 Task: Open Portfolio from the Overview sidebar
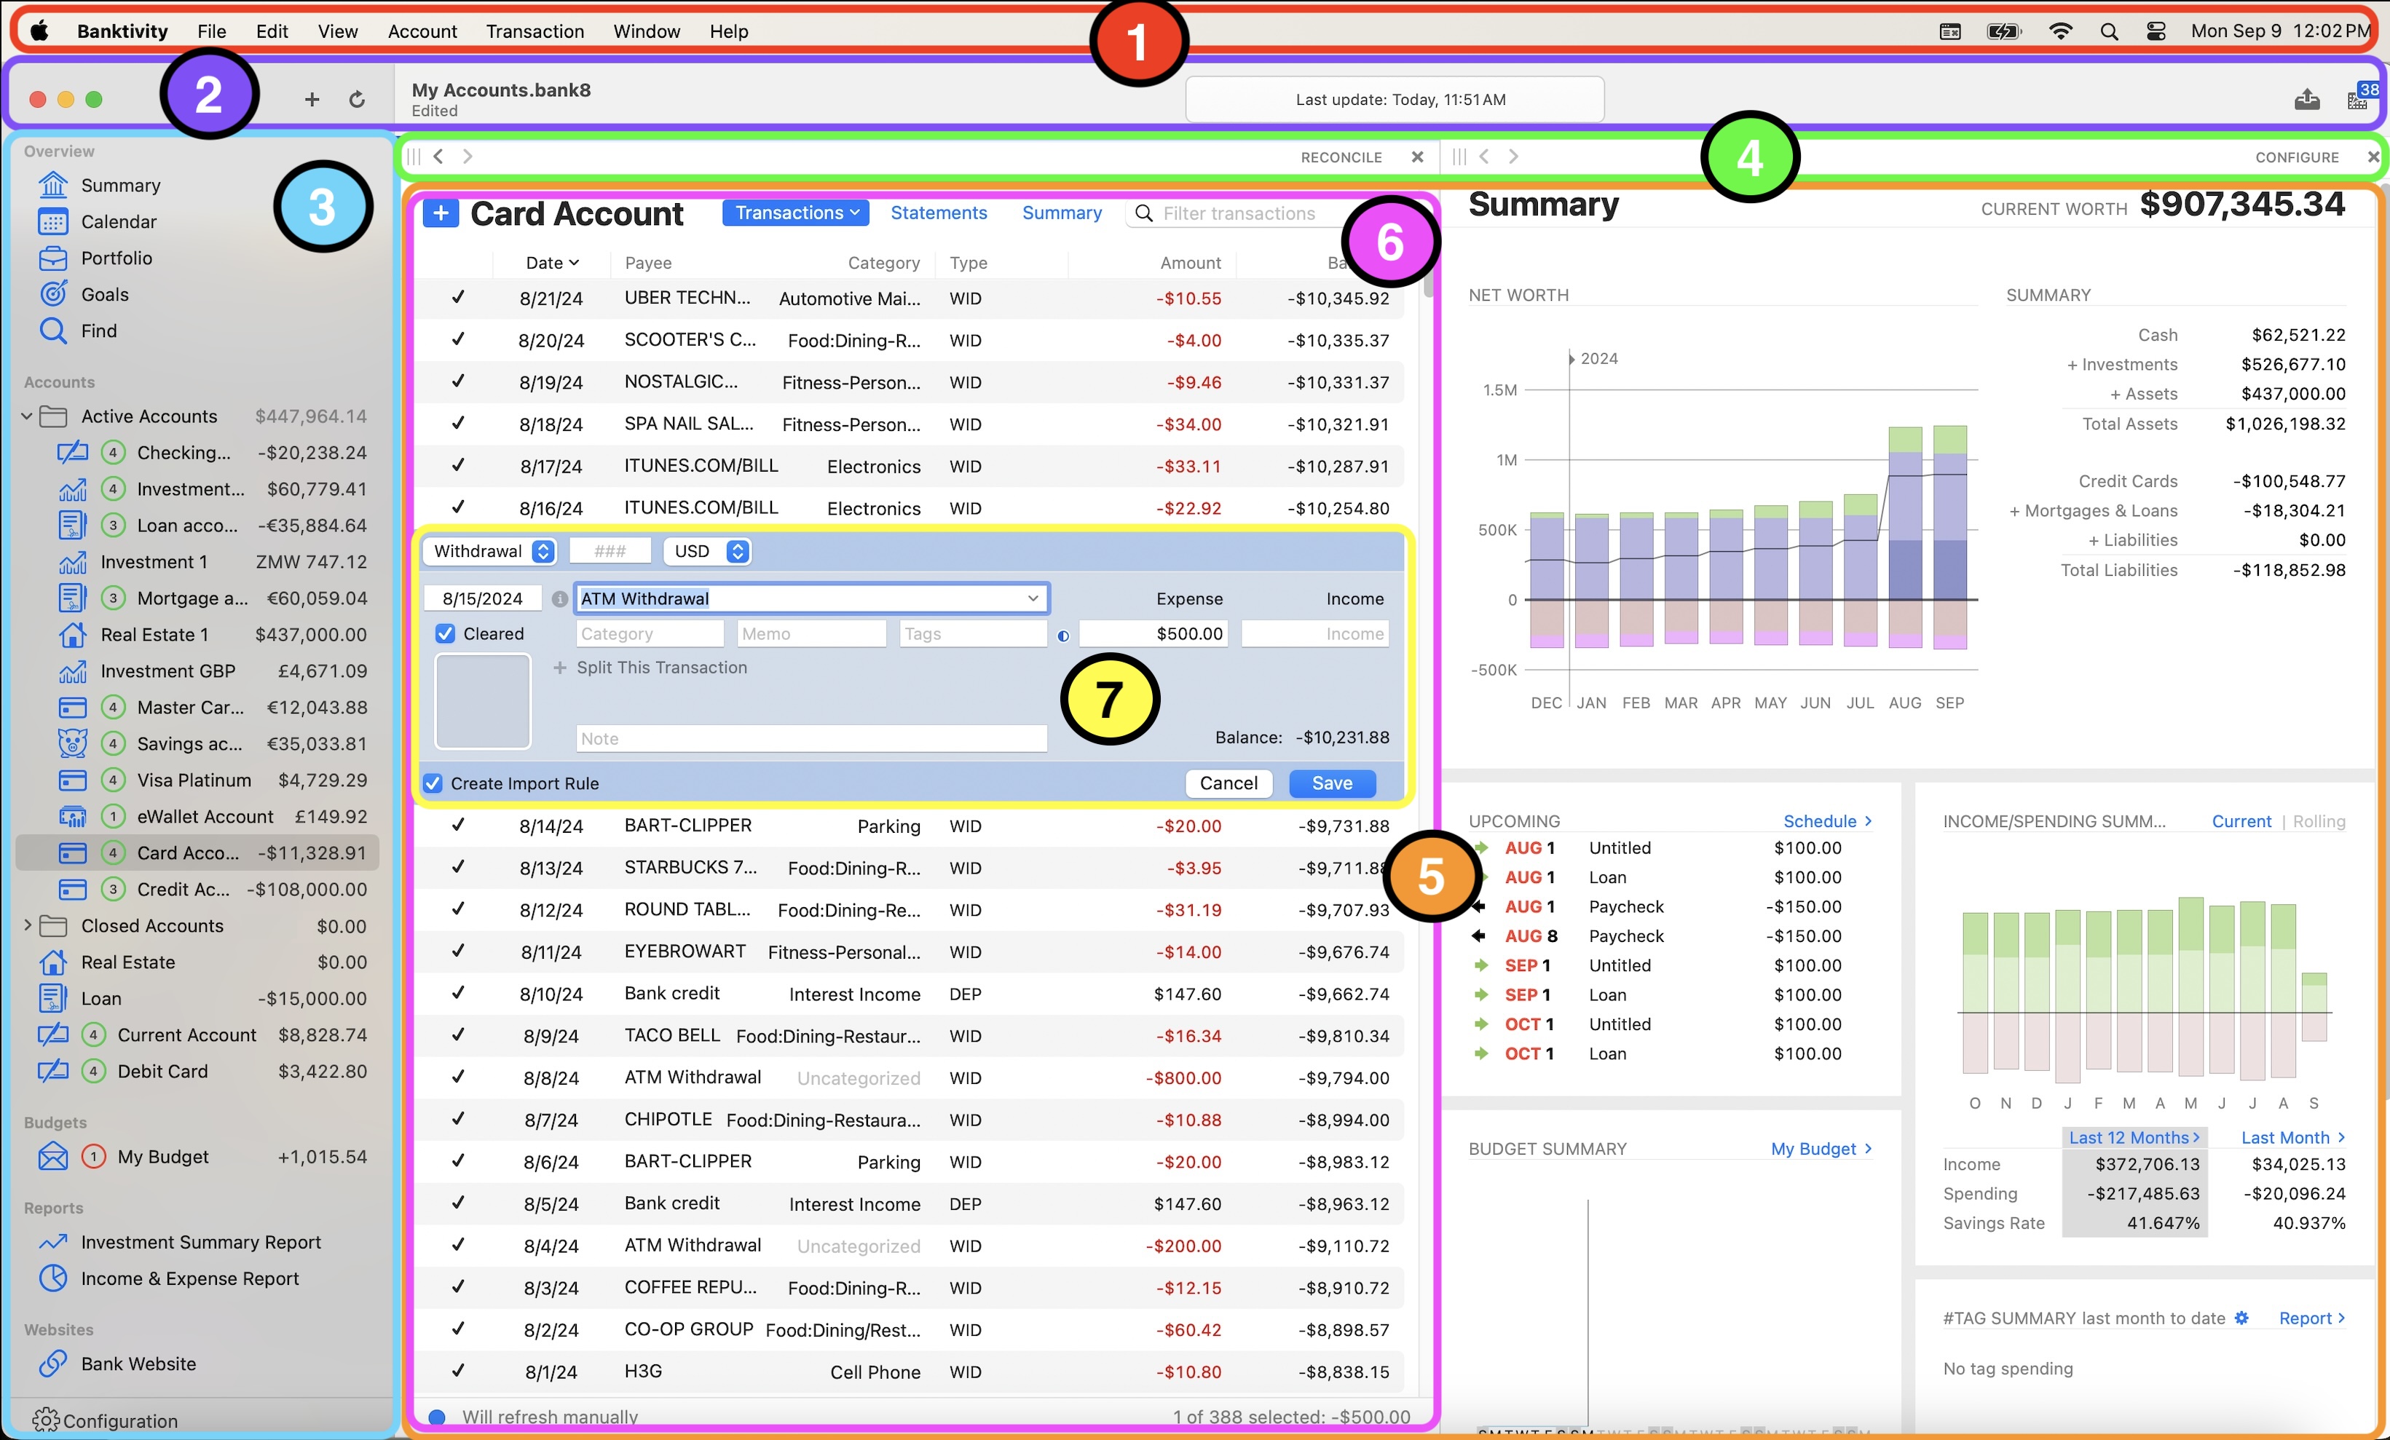[x=116, y=258]
